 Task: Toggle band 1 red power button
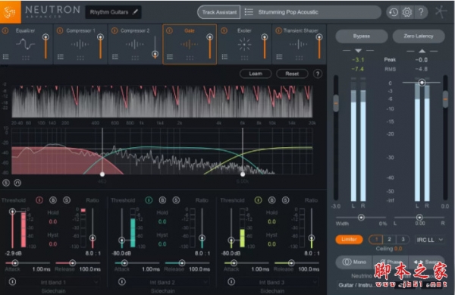(39, 200)
